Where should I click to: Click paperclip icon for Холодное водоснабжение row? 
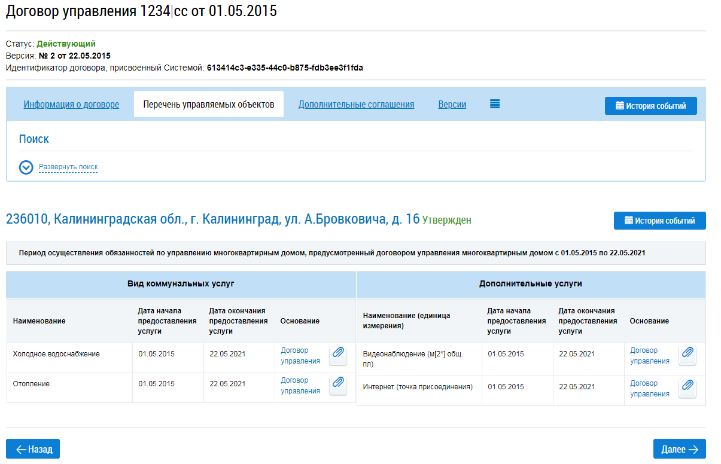click(338, 355)
